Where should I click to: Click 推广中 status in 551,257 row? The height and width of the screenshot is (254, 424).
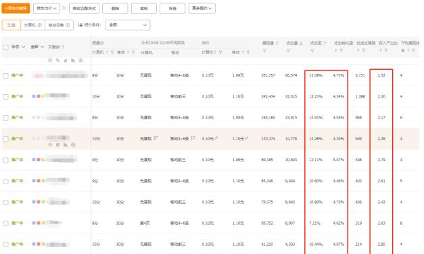click(18, 75)
